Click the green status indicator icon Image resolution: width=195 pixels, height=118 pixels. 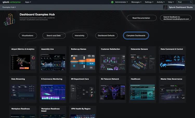pos(112,2)
